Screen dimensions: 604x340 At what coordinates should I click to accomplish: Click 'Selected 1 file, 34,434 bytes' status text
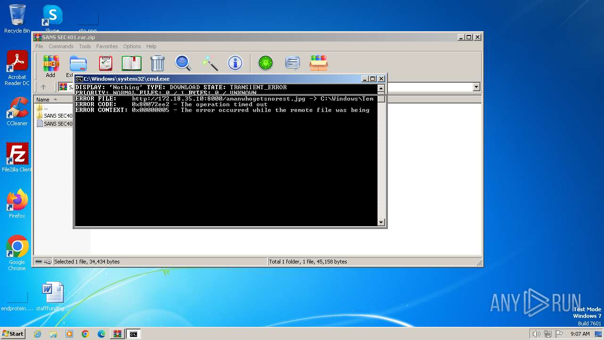click(x=87, y=262)
